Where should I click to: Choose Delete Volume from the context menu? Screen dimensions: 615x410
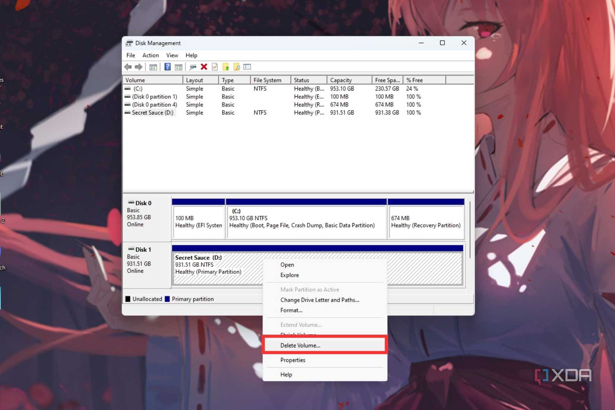(300, 346)
